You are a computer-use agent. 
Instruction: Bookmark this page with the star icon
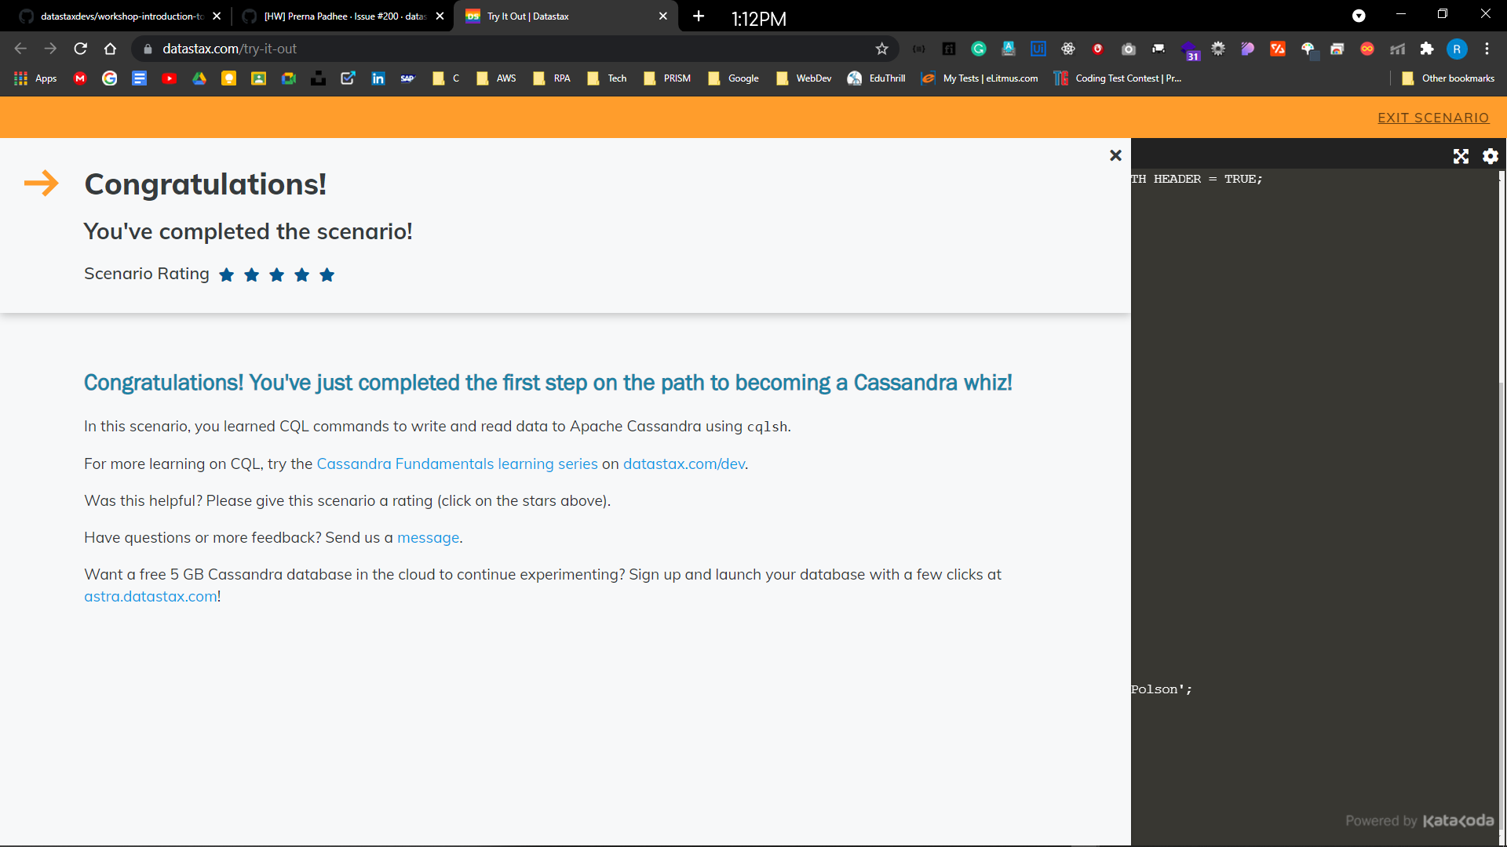pyautogui.click(x=882, y=49)
